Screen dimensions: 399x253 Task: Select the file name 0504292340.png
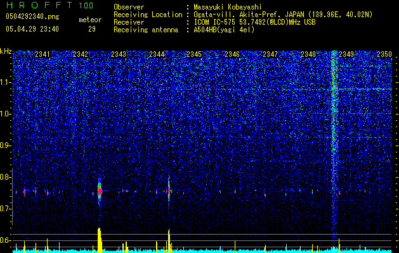pos(32,16)
